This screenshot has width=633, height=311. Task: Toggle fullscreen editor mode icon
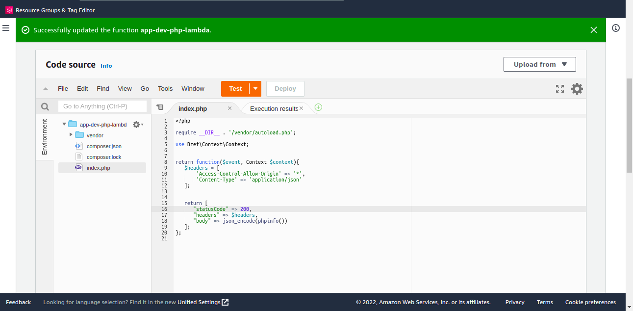(560, 89)
